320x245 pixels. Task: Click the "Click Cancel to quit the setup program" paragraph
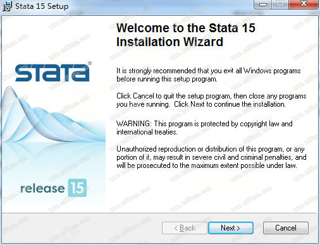[211, 100]
